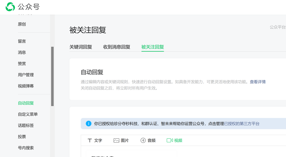Open 号内搜索 in the sidebar

(26, 148)
